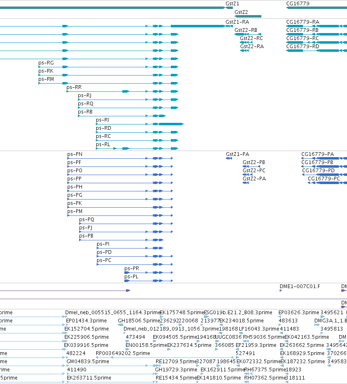
Task: Choose EST EK152704.5prime
Action: coord(86,329)
